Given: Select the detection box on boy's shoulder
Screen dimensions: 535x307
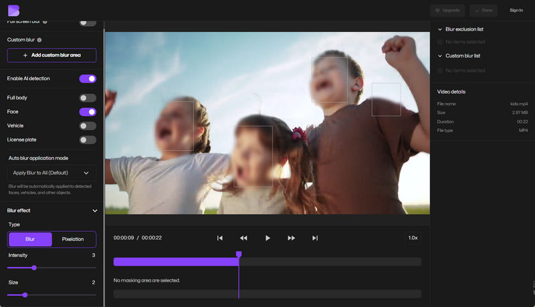Looking at the screenshot, I should pyautogui.click(x=387, y=99).
